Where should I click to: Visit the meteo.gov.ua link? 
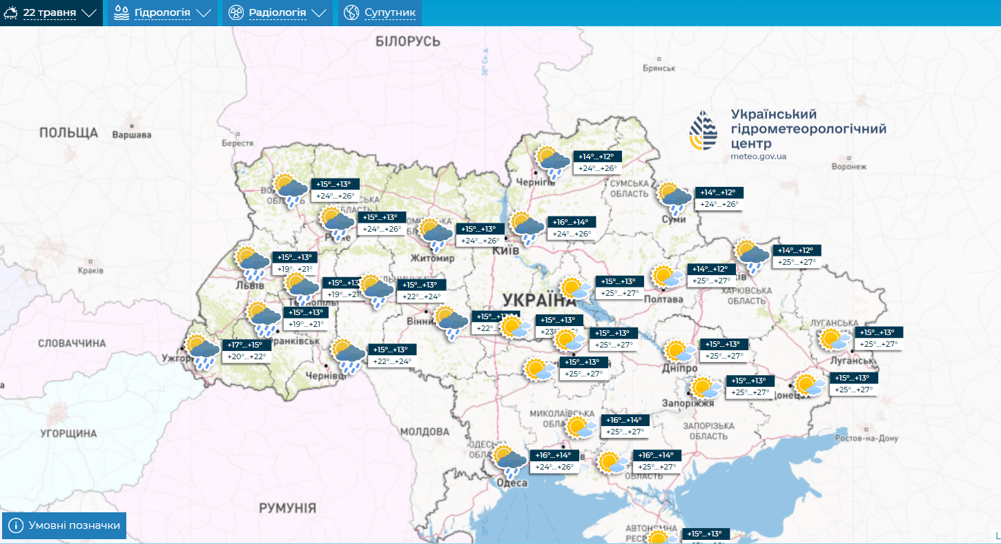click(758, 155)
